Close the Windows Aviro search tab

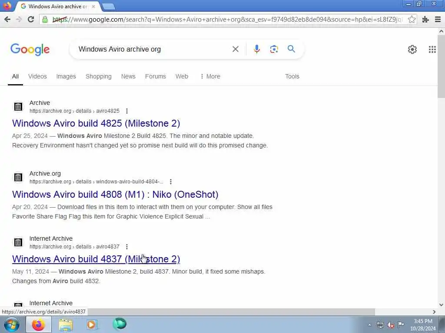click(x=93, y=6)
